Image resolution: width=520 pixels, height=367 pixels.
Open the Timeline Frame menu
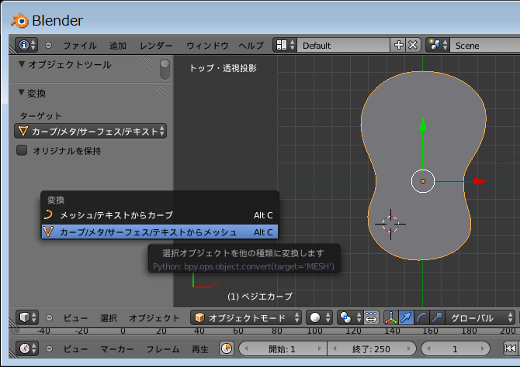[163, 348]
